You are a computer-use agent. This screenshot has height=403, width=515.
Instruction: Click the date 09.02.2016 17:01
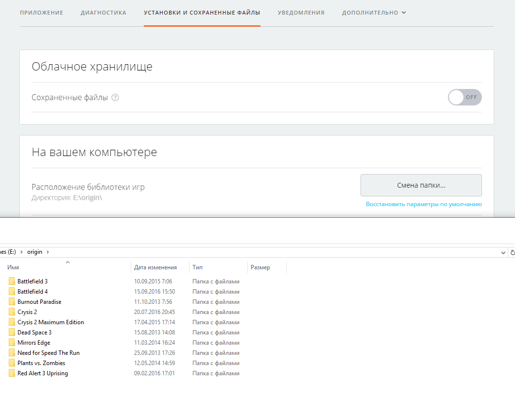pos(154,373)
